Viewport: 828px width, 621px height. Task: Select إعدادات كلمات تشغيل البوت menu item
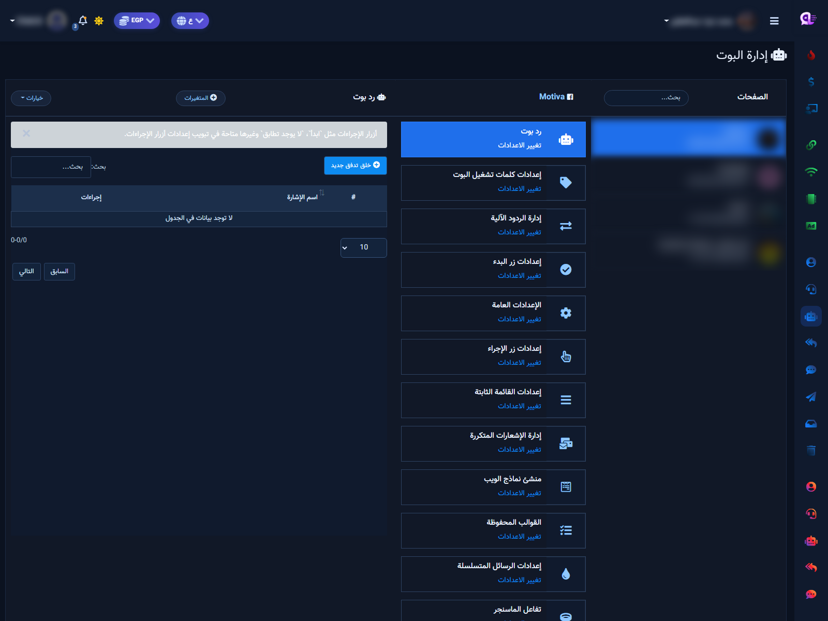493,183
